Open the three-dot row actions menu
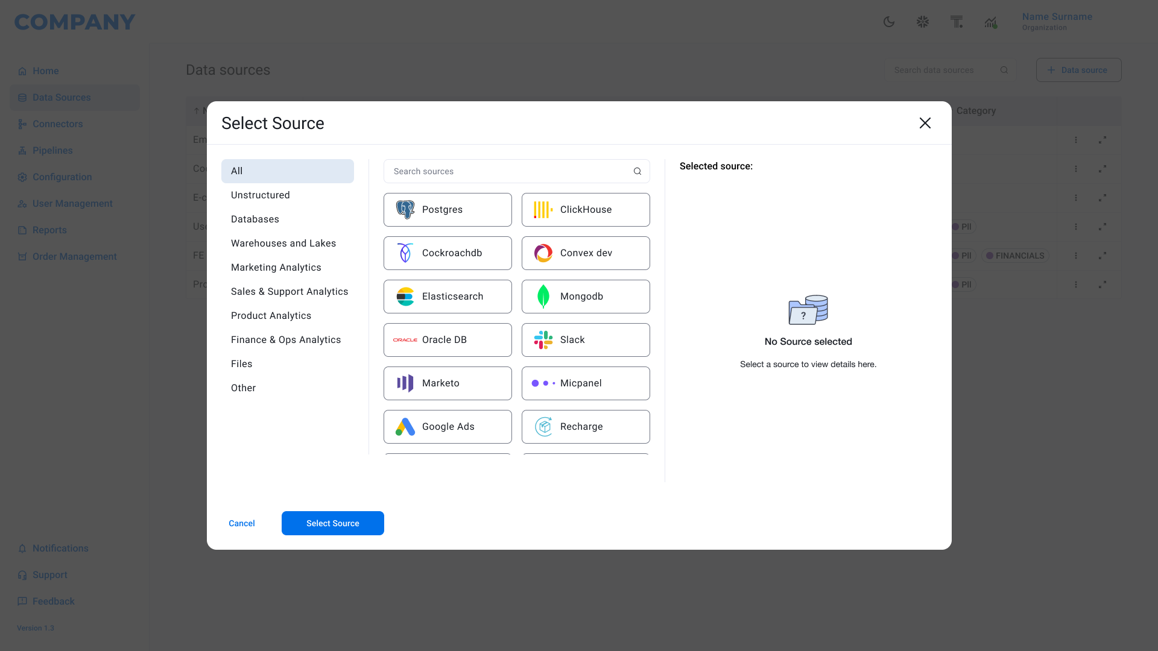 (x=1077, y=140)
